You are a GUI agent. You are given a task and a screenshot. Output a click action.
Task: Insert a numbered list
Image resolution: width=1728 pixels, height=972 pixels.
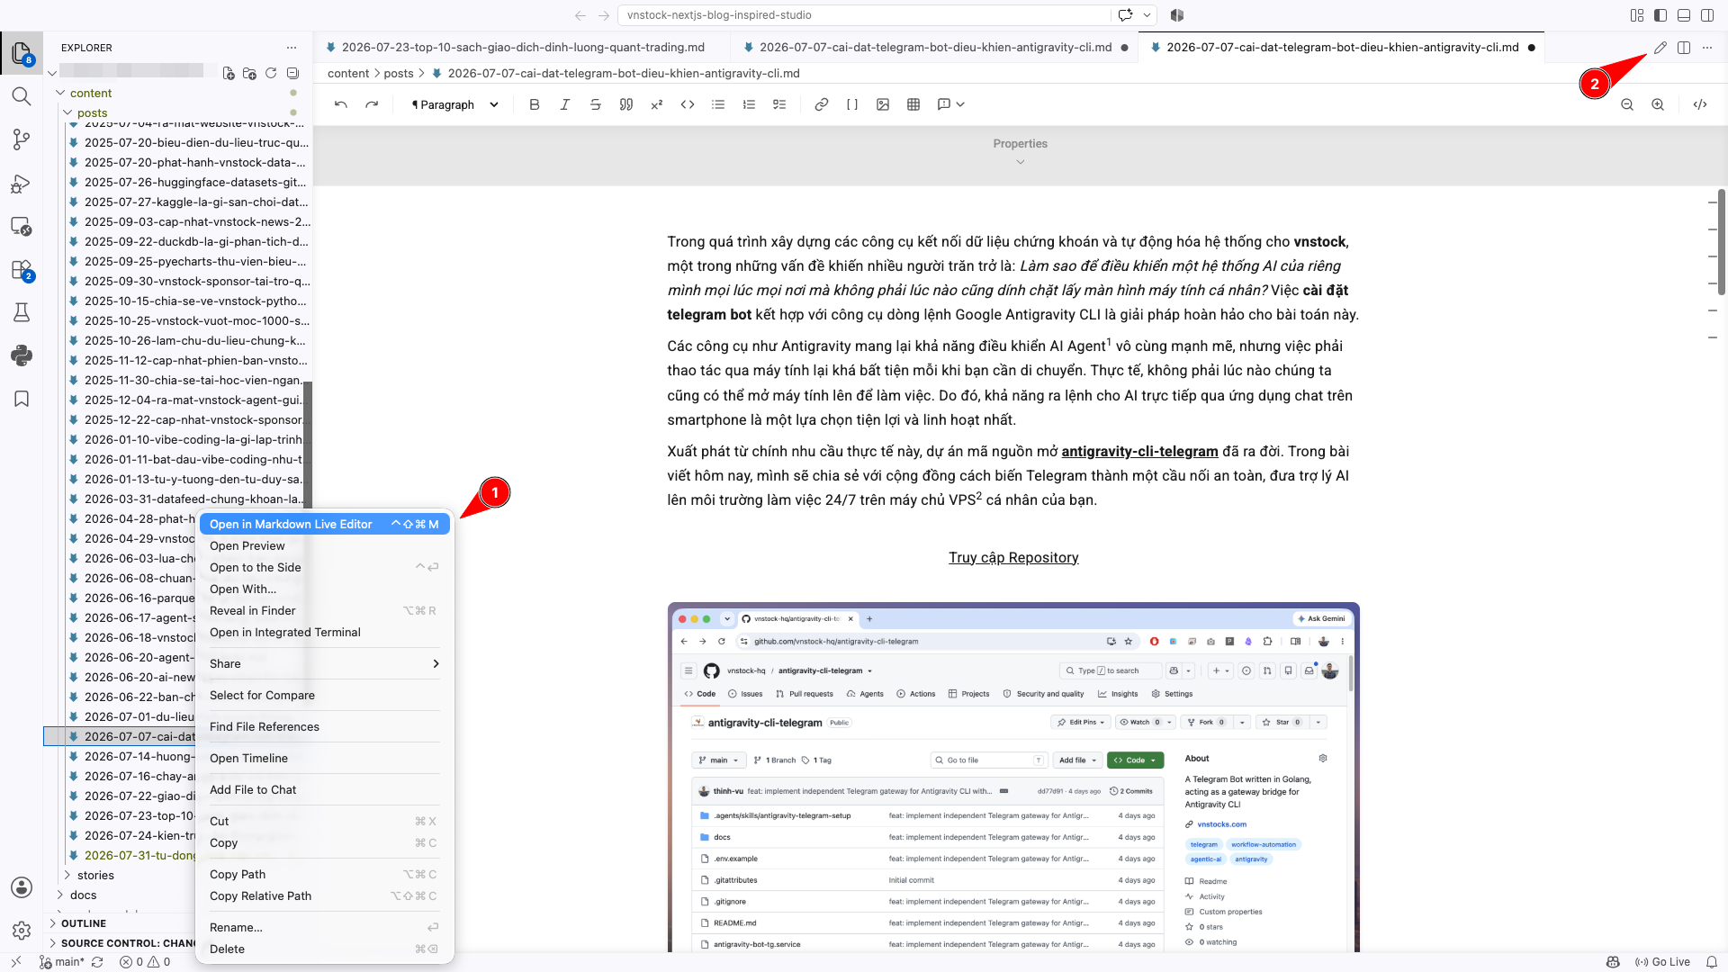tap(749, 104)
